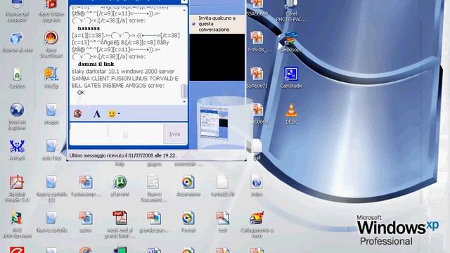Launch µTorrent from the desktop
Screen dimensions: 450x253
coord(120,186)
